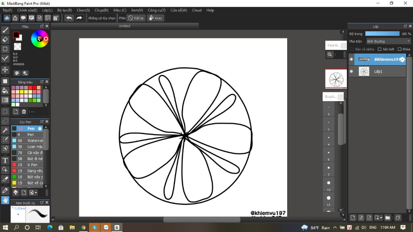Image resolution: width=413 pixels, height=232 pixels.
Task: Choose the Select Pen tool
Action: (x=5, y=139)
